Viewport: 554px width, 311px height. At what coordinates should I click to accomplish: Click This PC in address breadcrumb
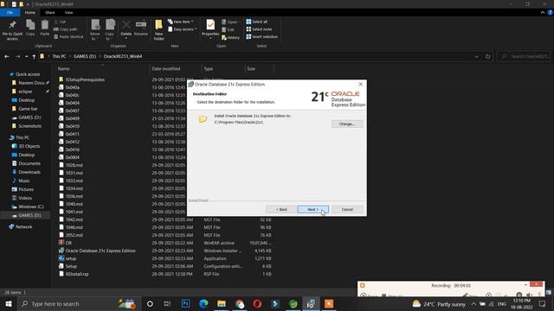[59, 56]
